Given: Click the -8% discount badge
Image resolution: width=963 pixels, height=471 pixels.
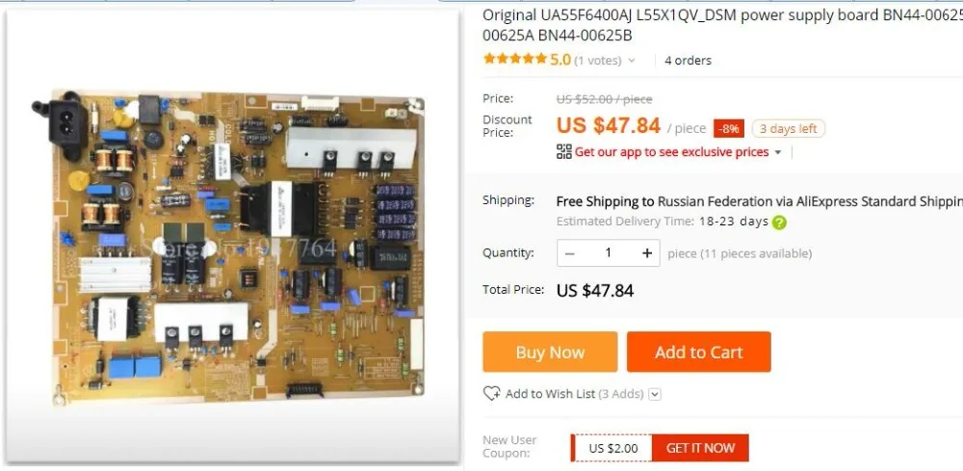Looking at the screenshot, I should click(729, 129).
